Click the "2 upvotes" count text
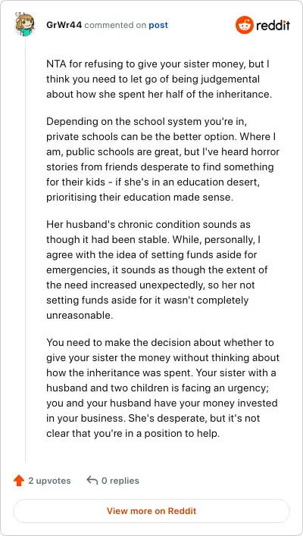303x536 pixels. tap(49, 481)
